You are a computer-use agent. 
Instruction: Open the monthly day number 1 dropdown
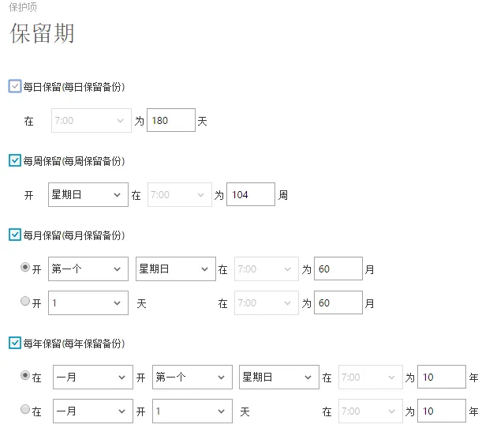tap(88, 303)
